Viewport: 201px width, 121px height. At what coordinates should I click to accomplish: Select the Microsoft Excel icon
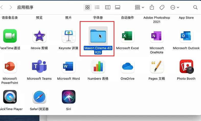click(x=127, y=36)
